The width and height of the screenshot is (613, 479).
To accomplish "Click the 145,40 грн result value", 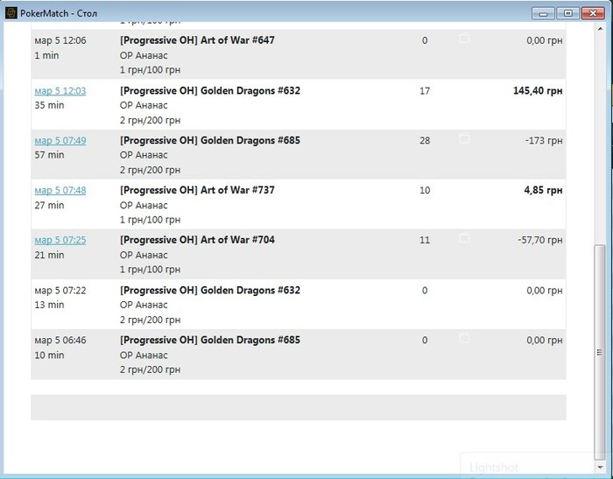I will click(x=538, y=91).
